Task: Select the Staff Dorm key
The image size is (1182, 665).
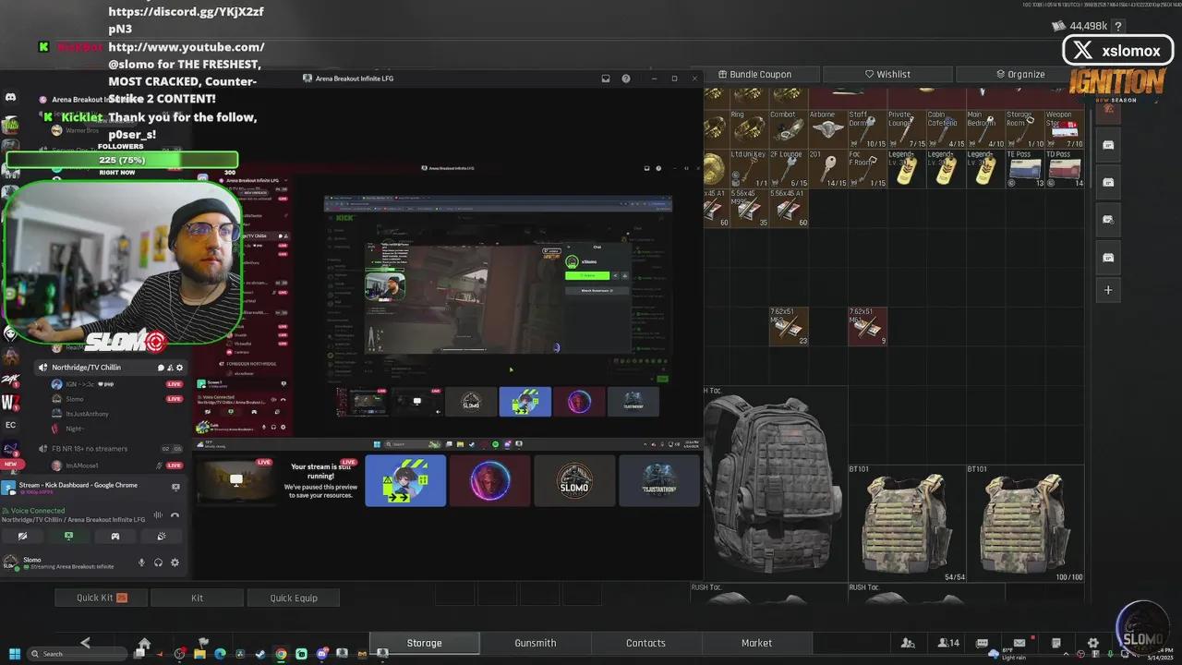Action: click(868, 129)
